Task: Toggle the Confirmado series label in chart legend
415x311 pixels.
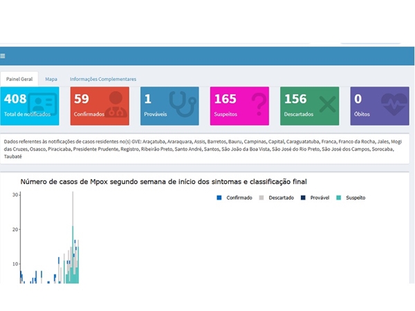Action: (x=239, y=198)
